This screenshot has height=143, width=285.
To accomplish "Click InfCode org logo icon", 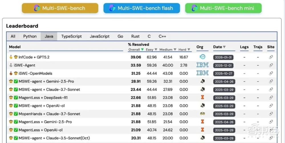I will (202, 57).
